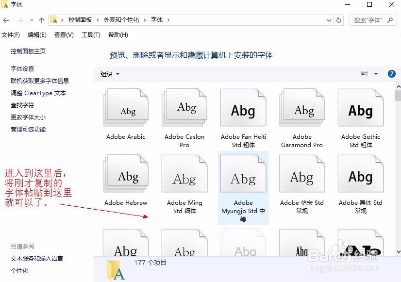
Task: Click the window title bar font icon
Action: click(5, 4)
